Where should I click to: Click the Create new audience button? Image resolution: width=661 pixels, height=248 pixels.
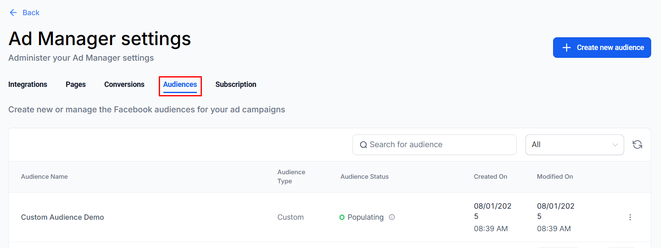pos(602,48)
